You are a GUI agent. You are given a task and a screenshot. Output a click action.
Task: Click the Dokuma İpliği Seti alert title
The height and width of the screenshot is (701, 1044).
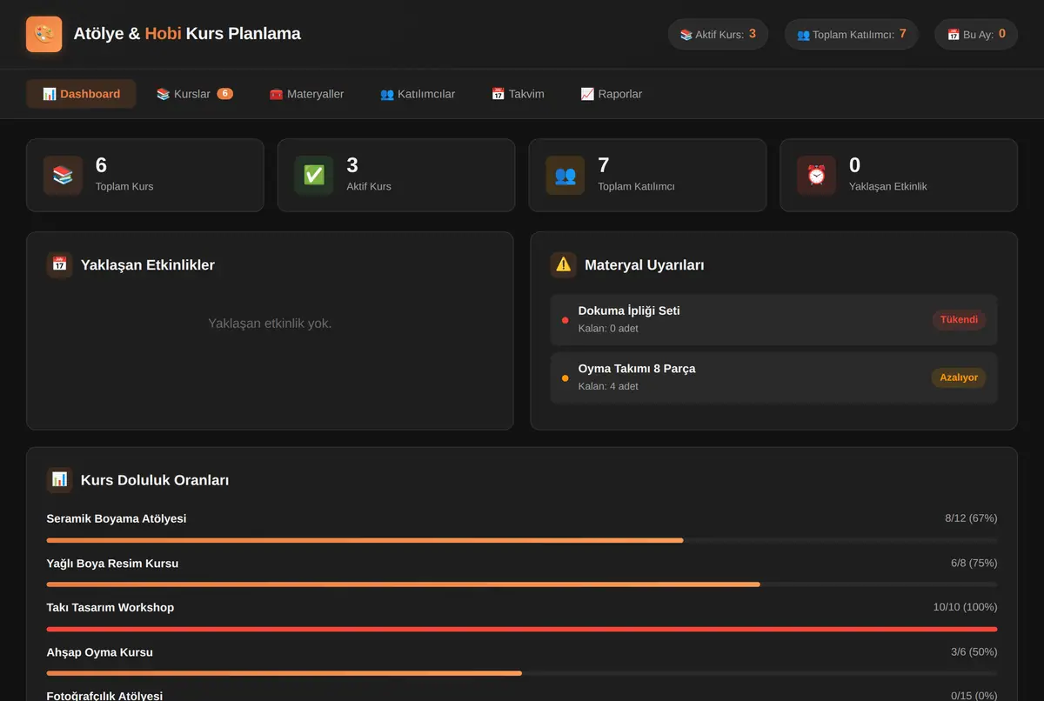tap(629, 310)
